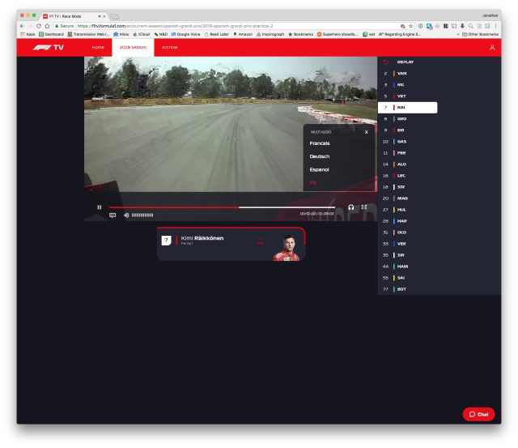Image resolution: width=518 pixels, height=448 pixels.
Task: Reload the browser page
Action: (38, 25)
